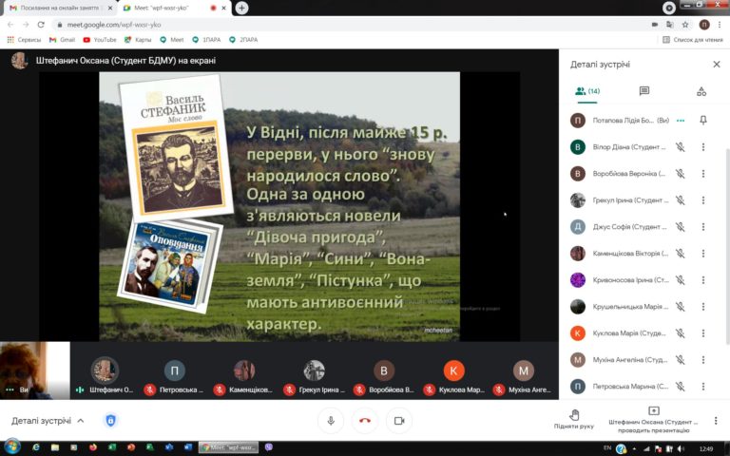Screen dimensions: 730x456
Task: Click participants panel scrollbar
Action: click(x=728, y=247)
